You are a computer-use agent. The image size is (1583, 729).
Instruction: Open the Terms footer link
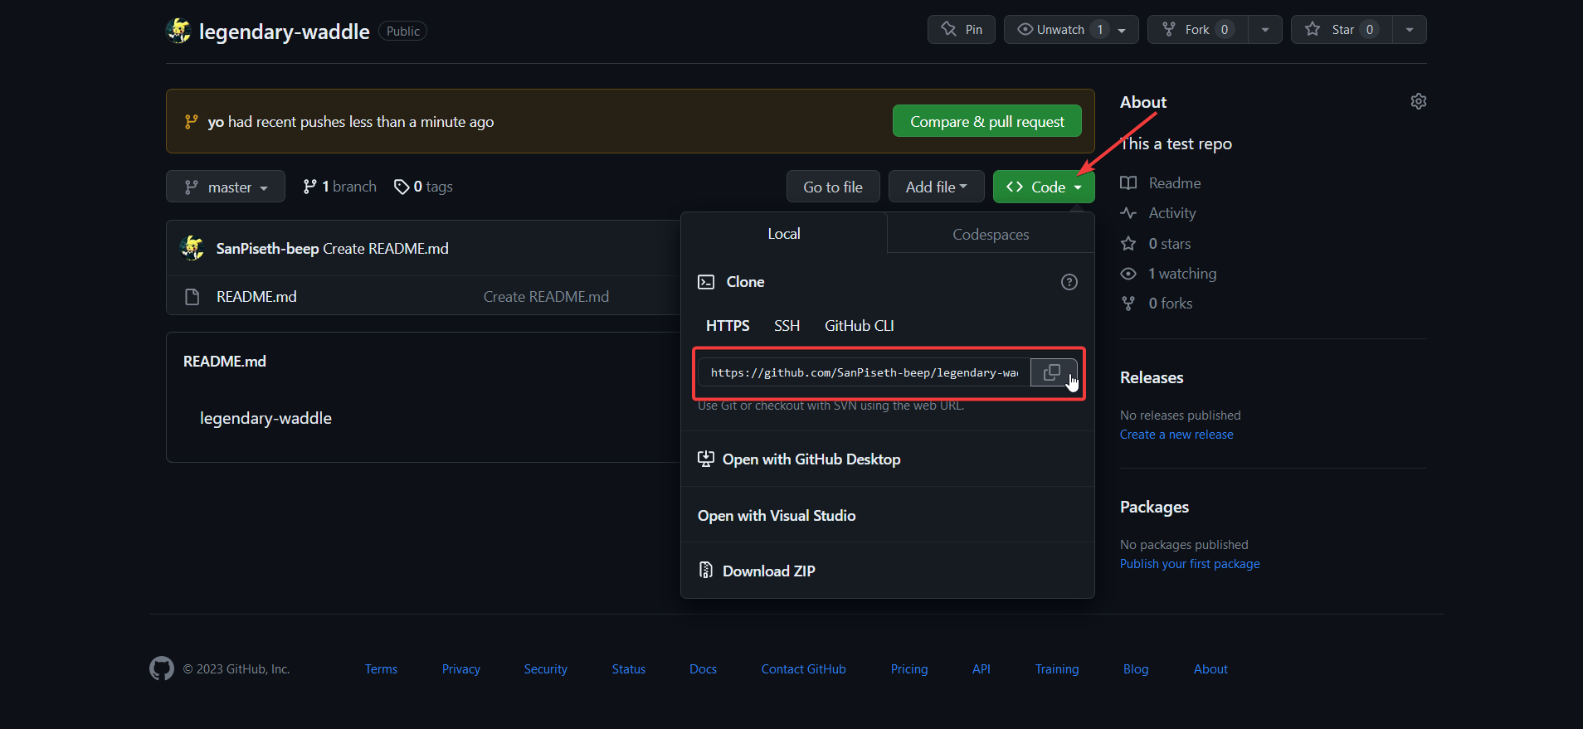tap(381, 669)
